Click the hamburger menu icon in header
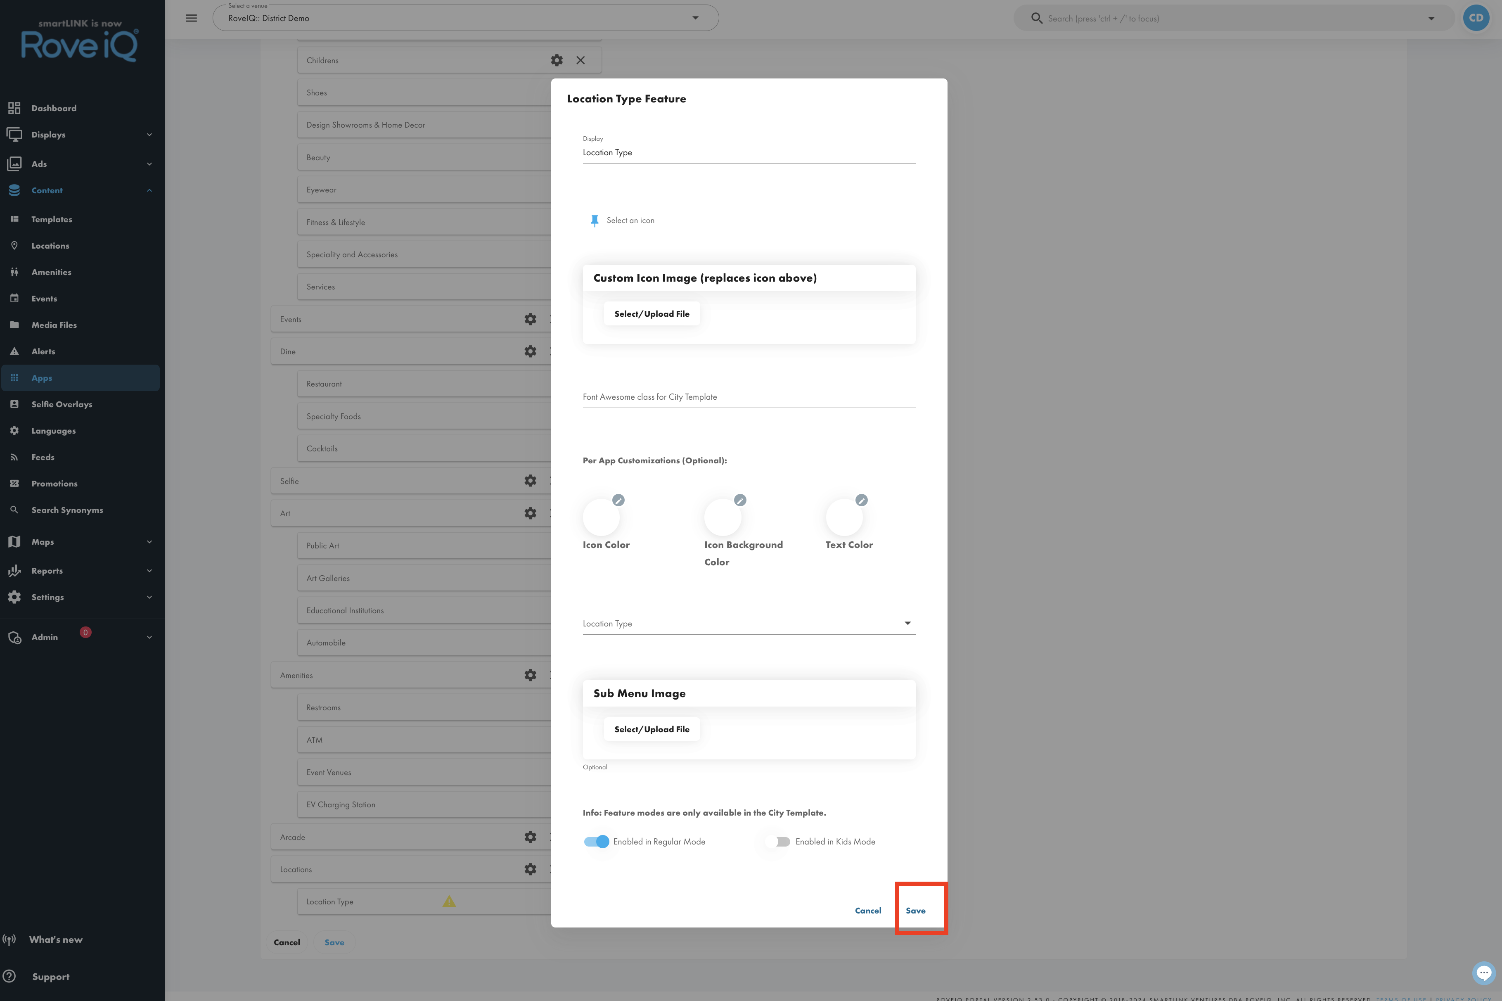This screenshot has height=1001, width=1502. click(192, 18)
